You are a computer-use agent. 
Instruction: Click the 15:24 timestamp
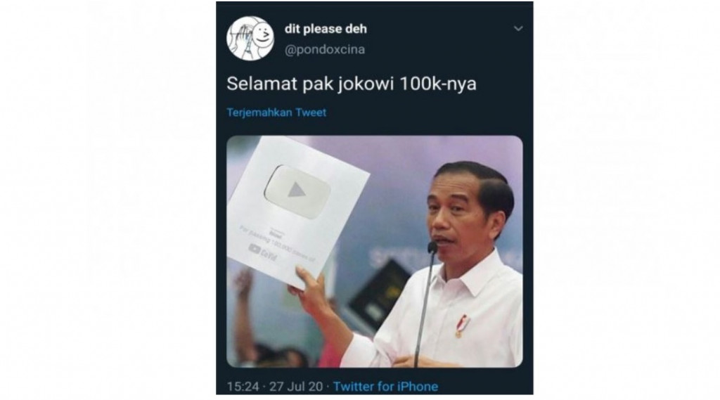pyautogui.click(x=243, y=387)
